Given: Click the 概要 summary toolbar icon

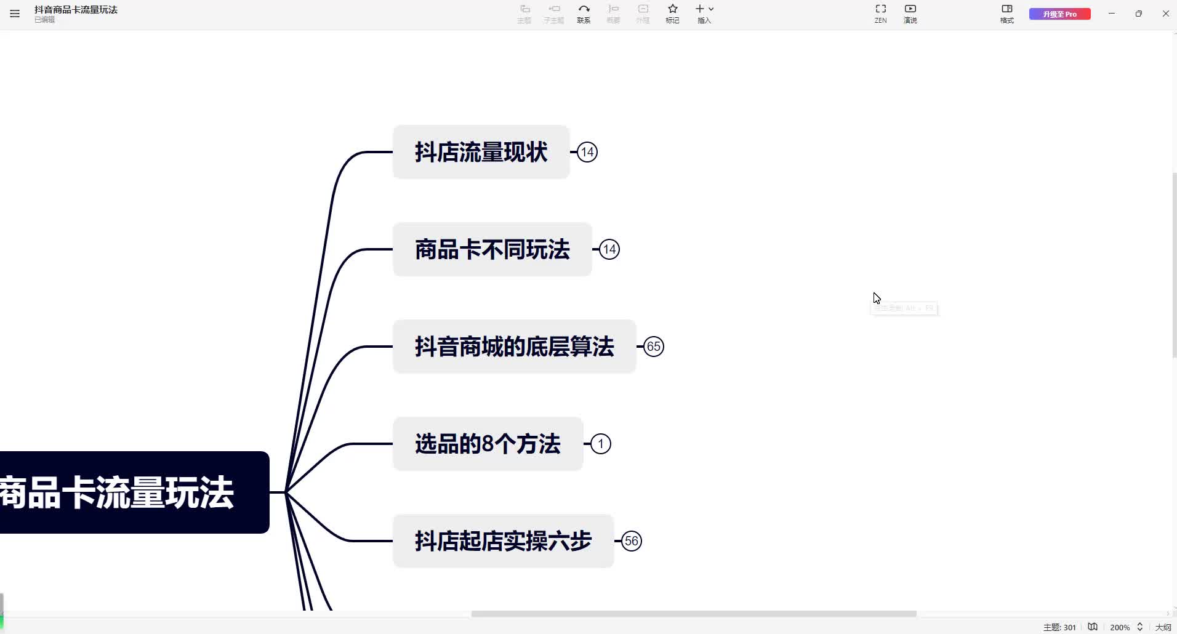Looking at the screenshot, I should pos(613,14).
